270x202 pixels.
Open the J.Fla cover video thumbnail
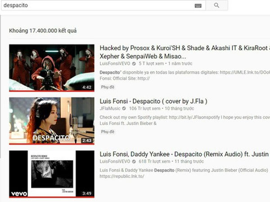(52, 121)
